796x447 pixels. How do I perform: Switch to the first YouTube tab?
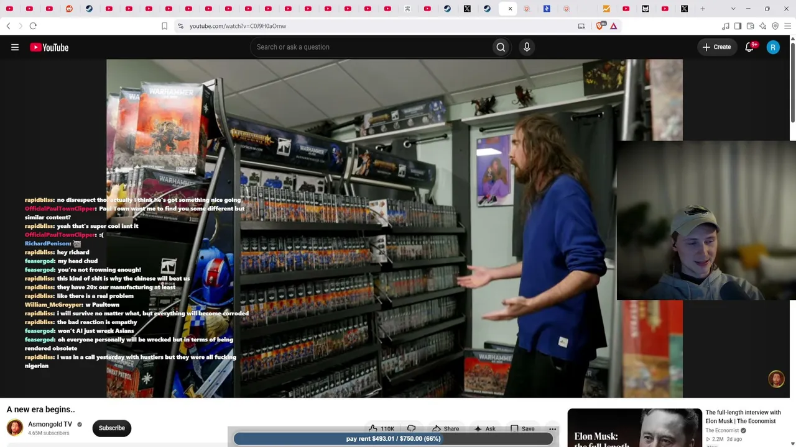click(9, 9)
